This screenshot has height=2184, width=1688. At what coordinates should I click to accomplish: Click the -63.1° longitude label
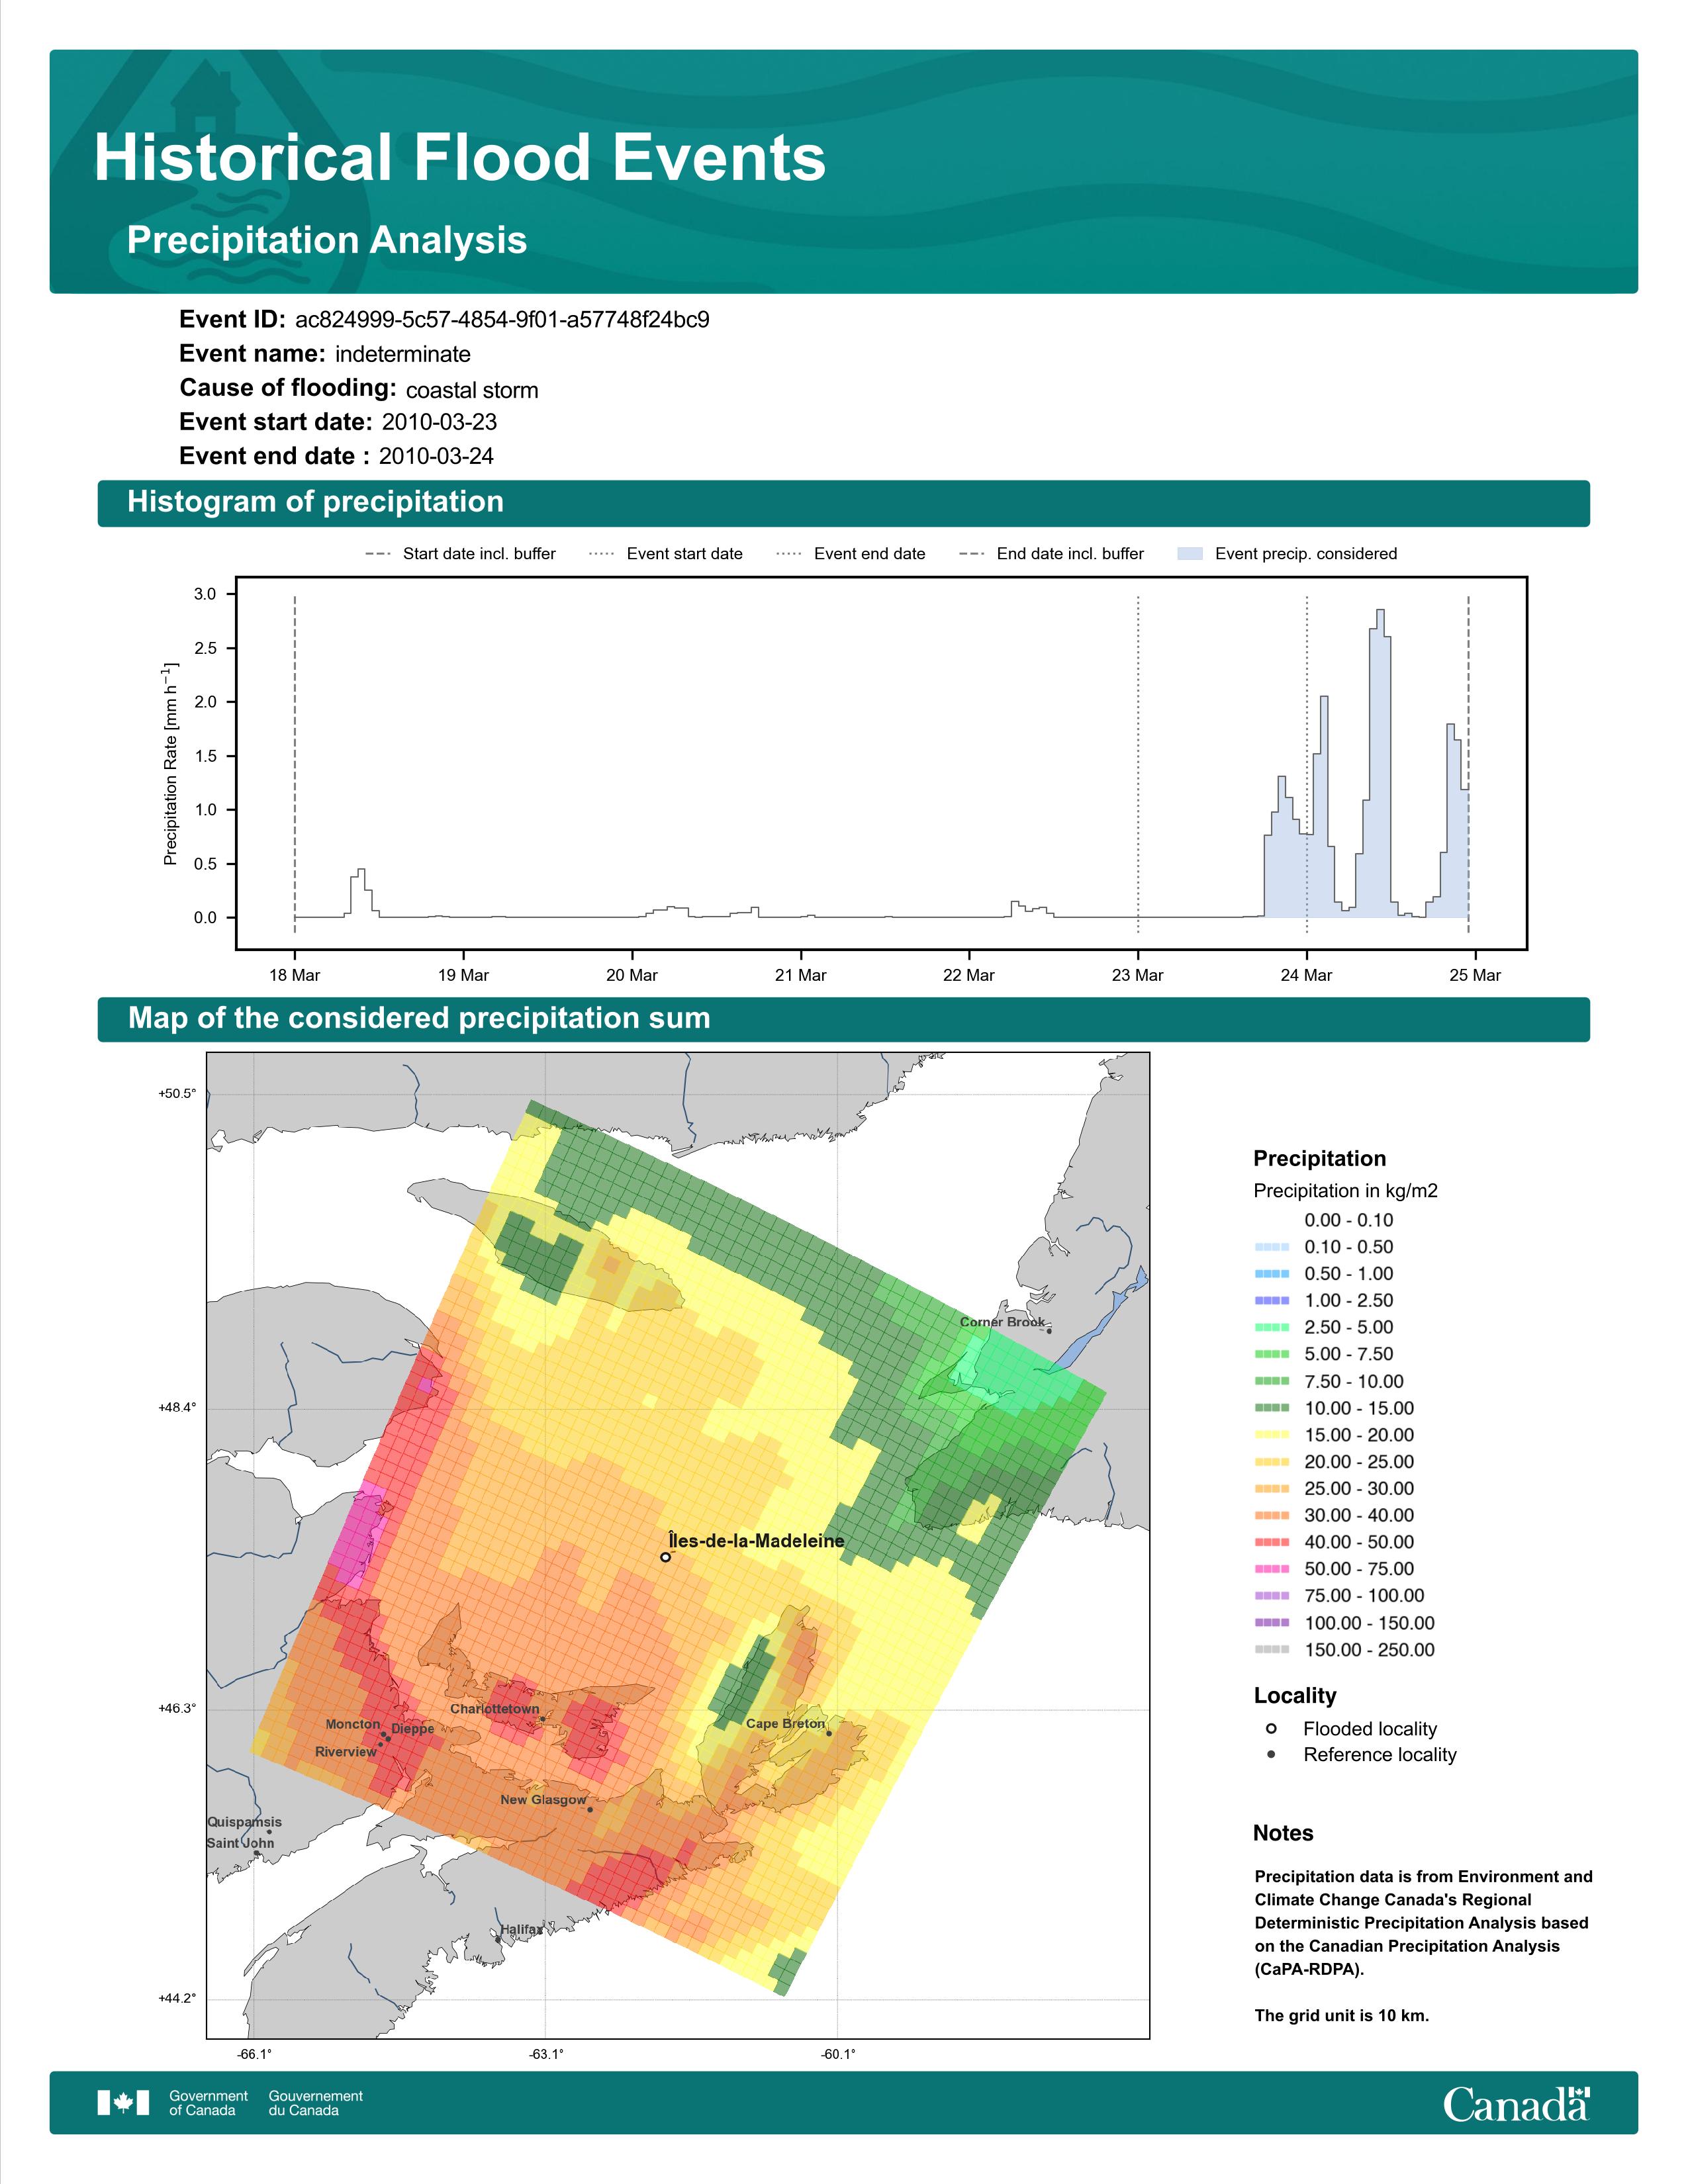point(546,2054)
